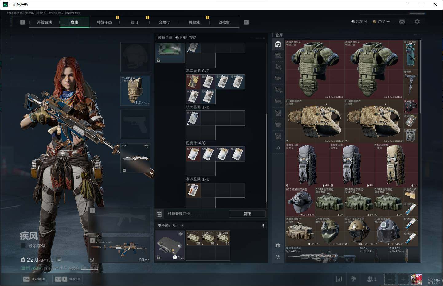
Task: Select the D7 tactical backpack
Action: (x=396, y=165)
